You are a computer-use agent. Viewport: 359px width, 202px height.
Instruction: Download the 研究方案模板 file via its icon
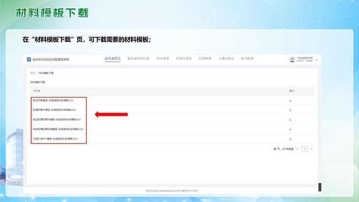pyautogui.click(x=290, y=100)
